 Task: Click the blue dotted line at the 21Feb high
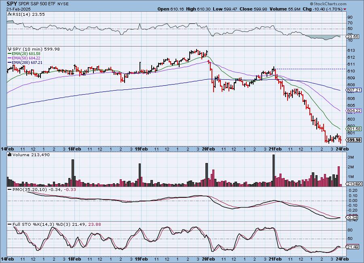[310, 69]
